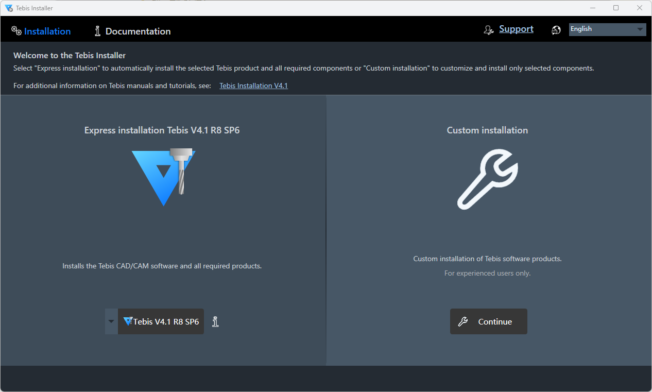Minimize the Tebis Installer window

pos(592,8)
